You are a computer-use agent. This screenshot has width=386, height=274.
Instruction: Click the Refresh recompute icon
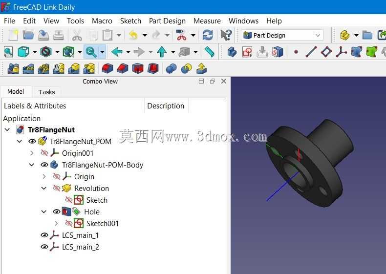click(208, 35)
